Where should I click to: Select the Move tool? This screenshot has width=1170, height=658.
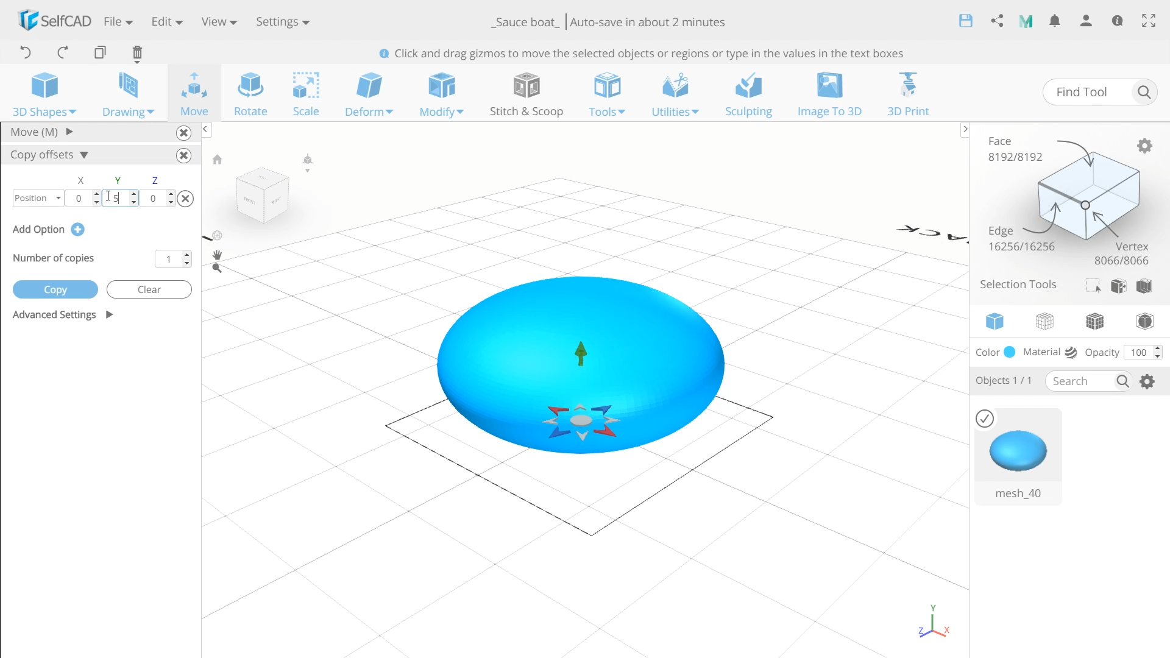[194, 94]
